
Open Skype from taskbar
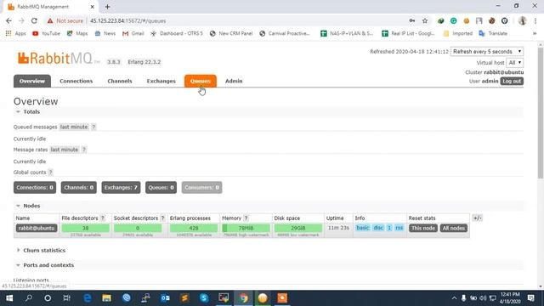pyautogui.click(x=204, y=298)
